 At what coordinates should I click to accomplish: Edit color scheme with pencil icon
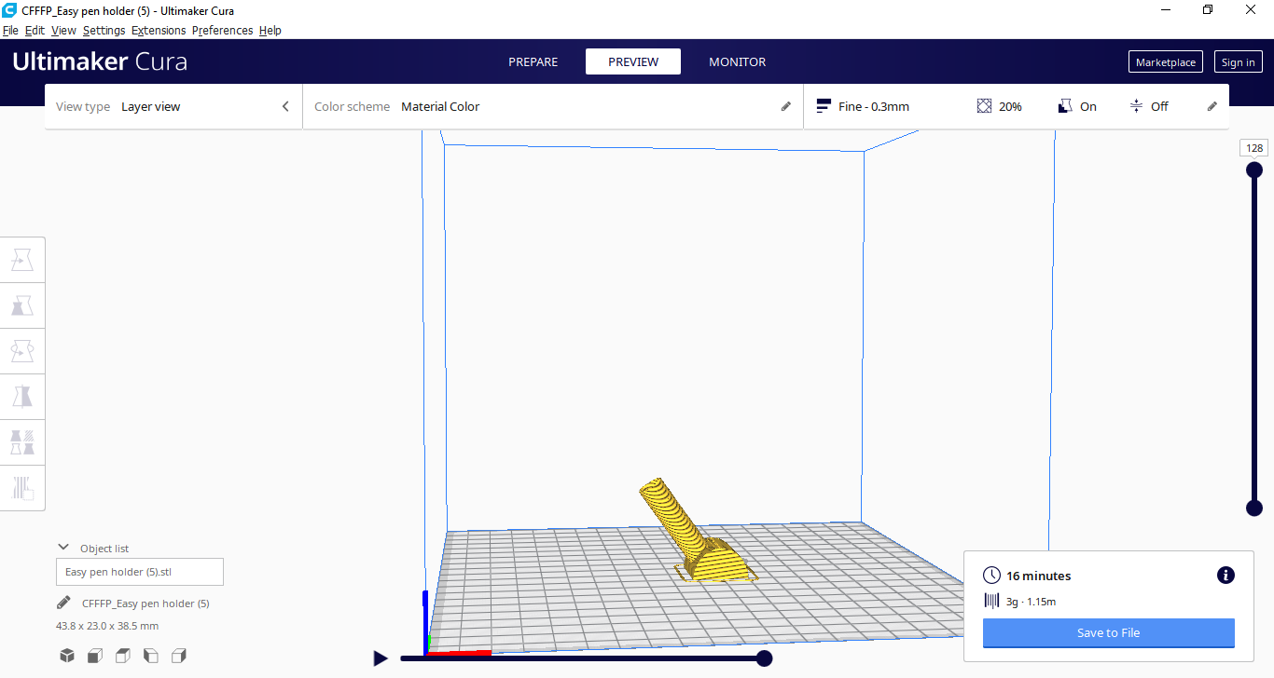click(x=786, y=106)
